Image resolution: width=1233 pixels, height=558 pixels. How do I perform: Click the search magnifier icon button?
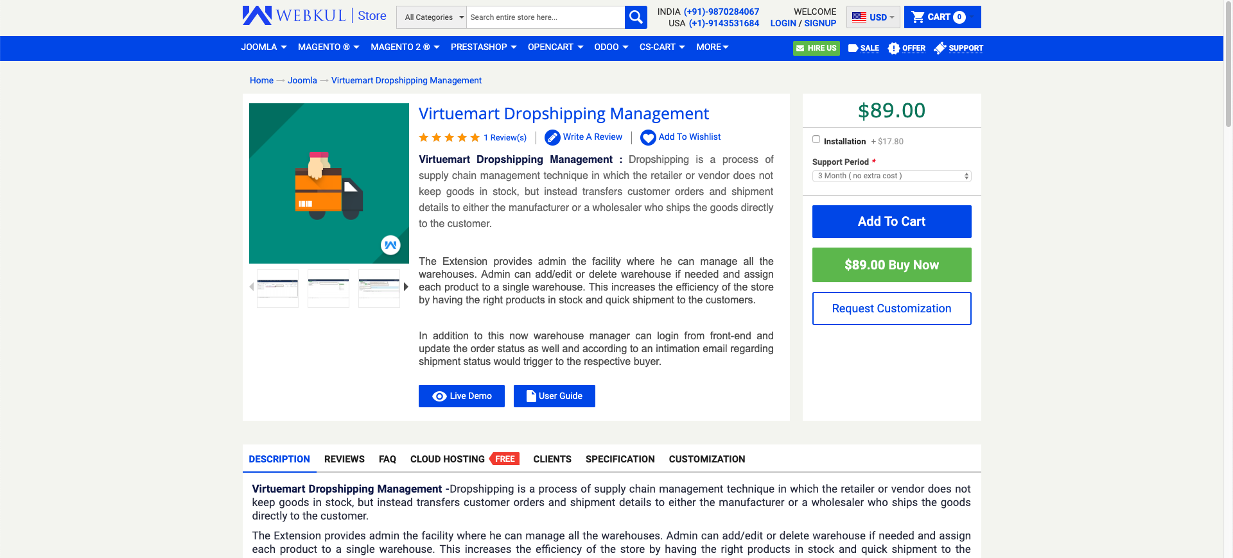pyautogui.click(x=636, y=17)
